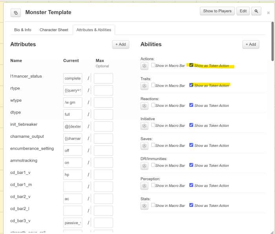Screen dimensions: 275x234
Task: Click cd_bar2_v current field showing ac
Action: coord(73,199)
